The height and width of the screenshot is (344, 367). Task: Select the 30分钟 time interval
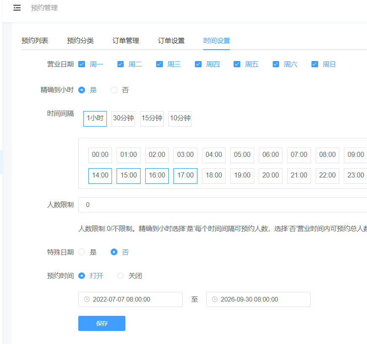(123, 119)
